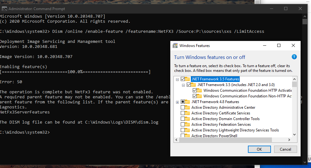
Task: Collapse the .NET Framework 3.5 Features tree node
Action: pyautogui.click(x=177, y=79)
